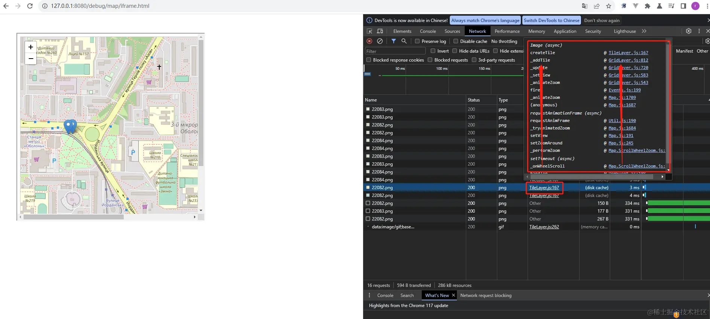Viewport: 710px width, 319px height.
Task: Enable the Disable cache checkbox
Action: (x=456, y=41)
